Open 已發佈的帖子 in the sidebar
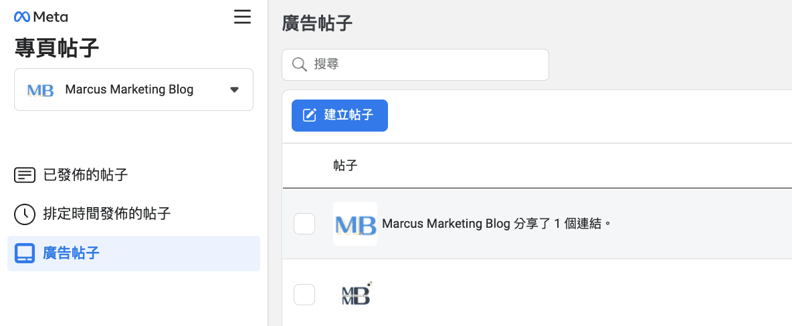The image size is (792, 326). click(x=133, y=175)
